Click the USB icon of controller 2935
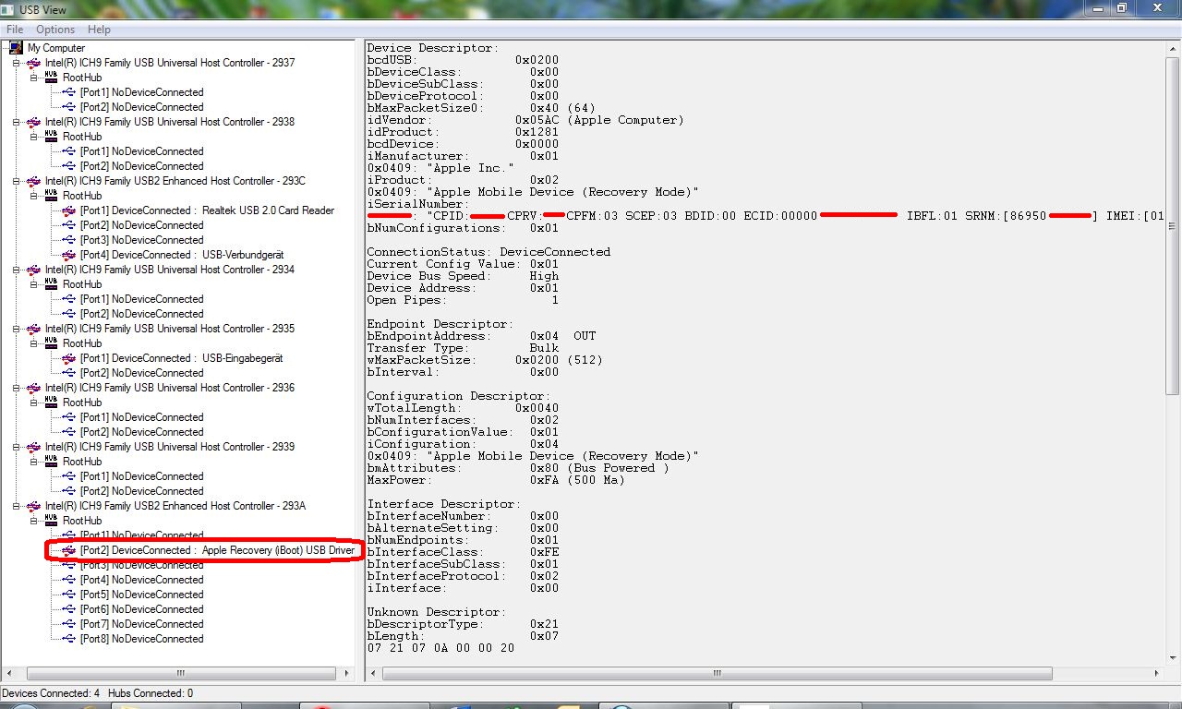Screen dimensions: 1182x709 click(34, 329)
